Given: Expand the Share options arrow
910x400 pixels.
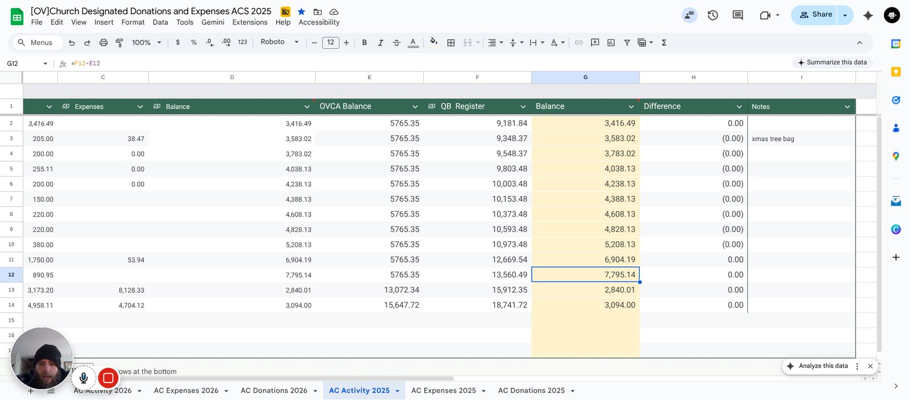Looking at the screenshot, I should click(x=845, y=15).
